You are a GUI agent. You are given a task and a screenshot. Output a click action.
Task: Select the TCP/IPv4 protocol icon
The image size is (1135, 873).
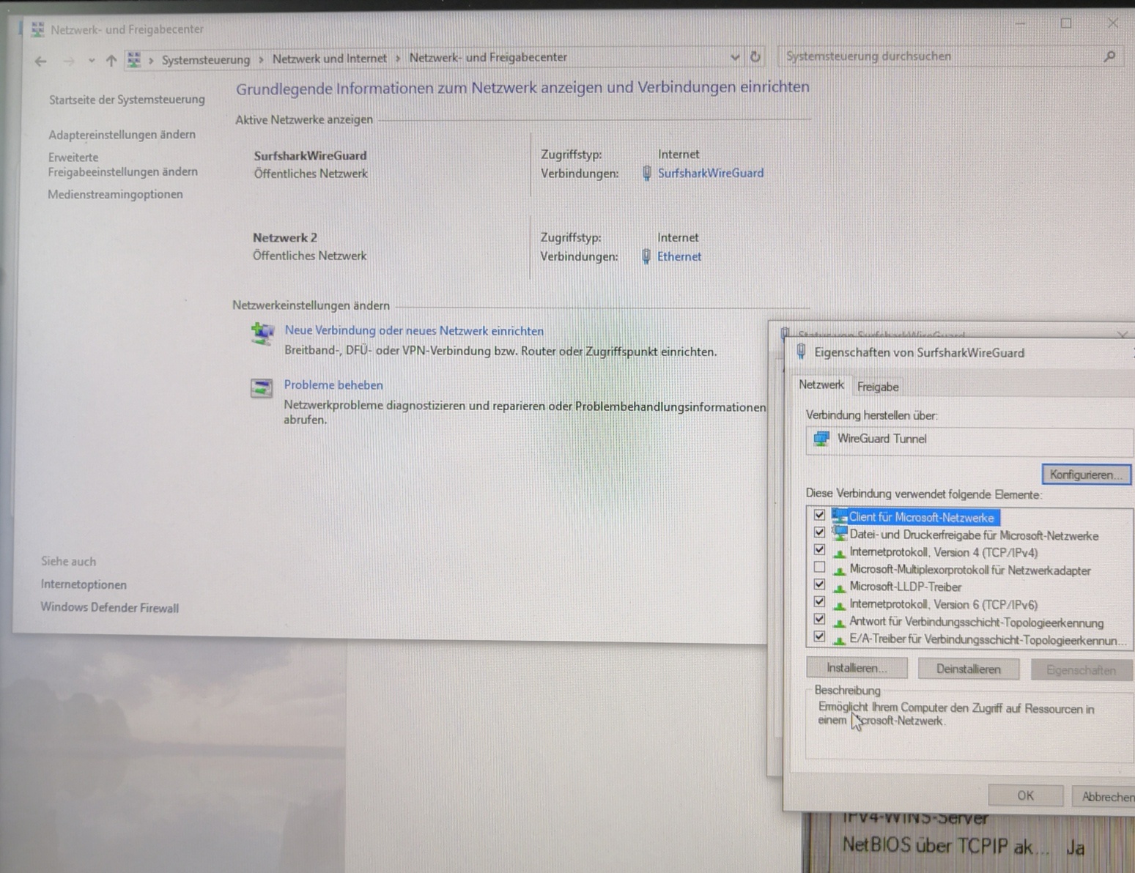[x=840, y=552]
